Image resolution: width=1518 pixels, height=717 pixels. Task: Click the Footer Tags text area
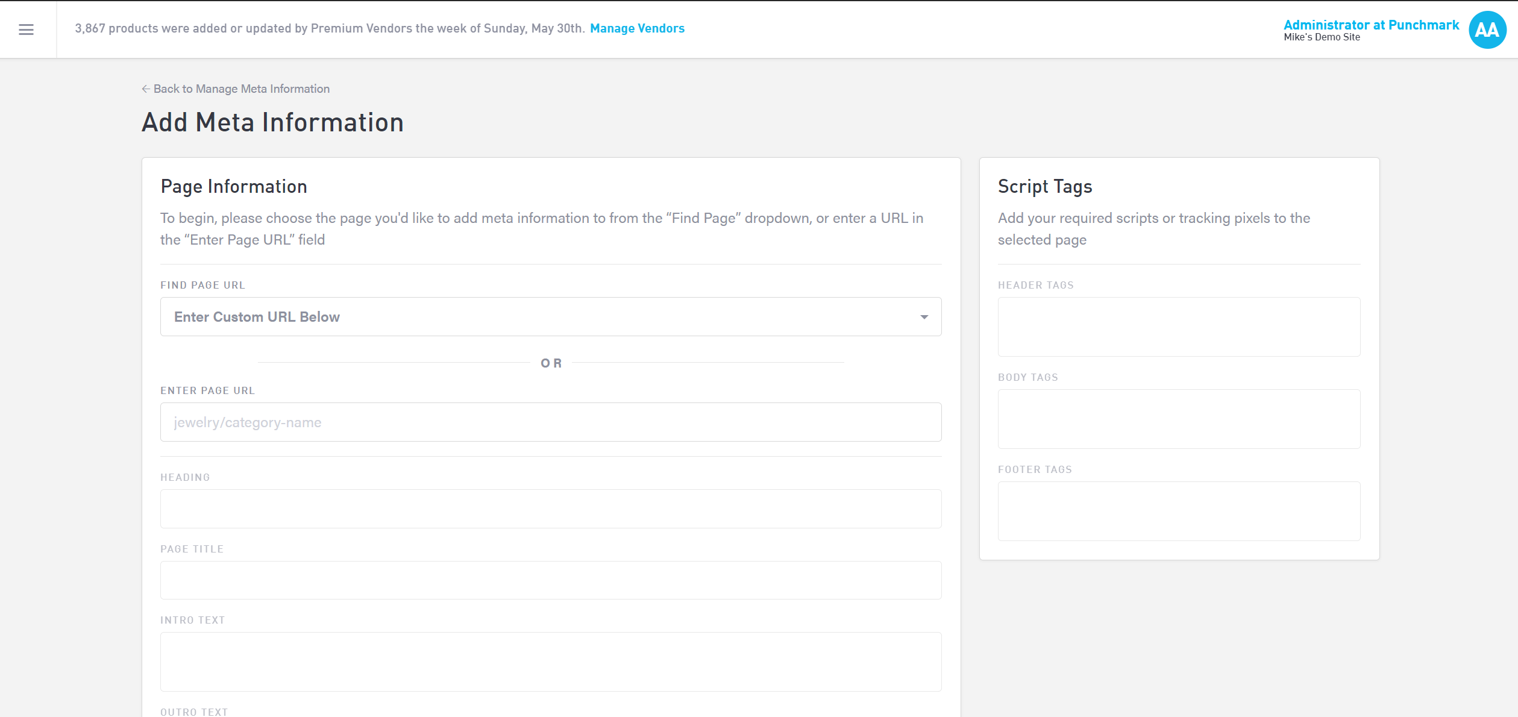[1179, 511]
